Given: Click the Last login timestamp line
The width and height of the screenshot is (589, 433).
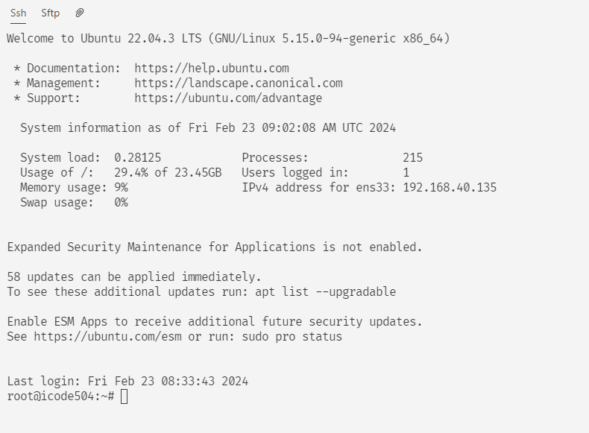Looking at the screenshot, I should tap(127, 382).
